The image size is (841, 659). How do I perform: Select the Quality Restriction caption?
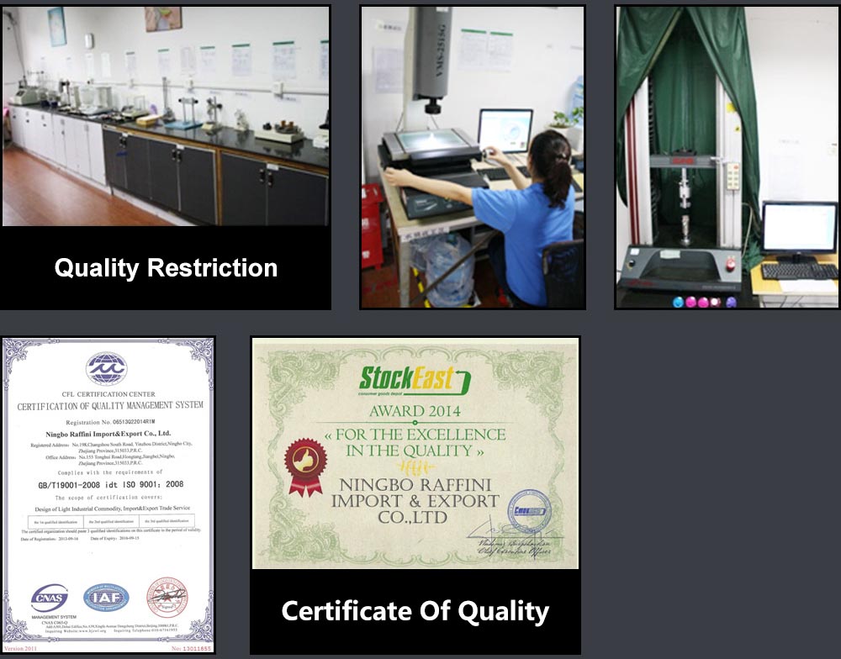(x=166, y=268)
